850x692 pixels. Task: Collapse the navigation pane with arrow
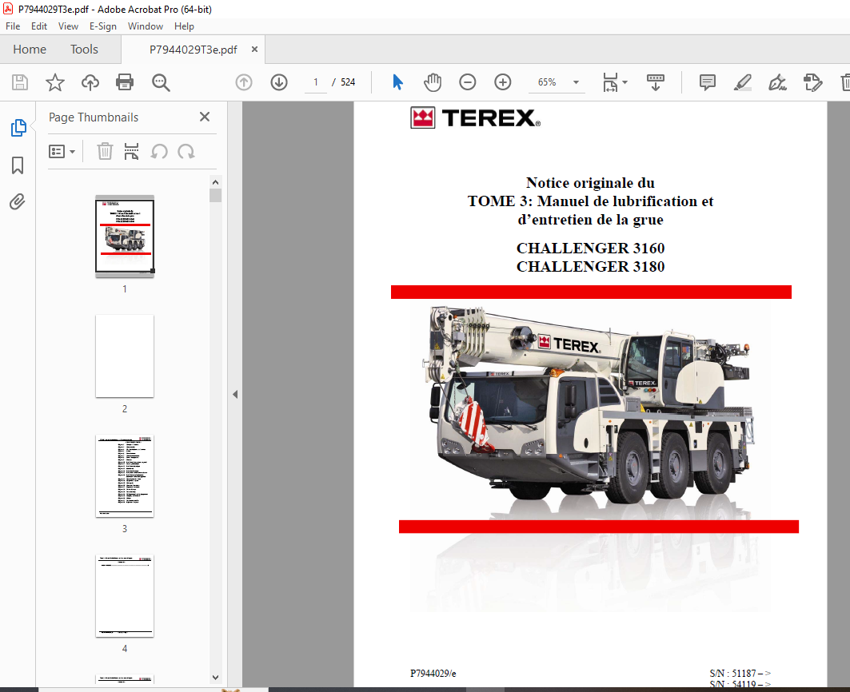pyautogui.click(x=235, y=395)
